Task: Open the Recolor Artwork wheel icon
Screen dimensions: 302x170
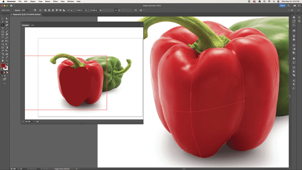Action: [35, 10]
